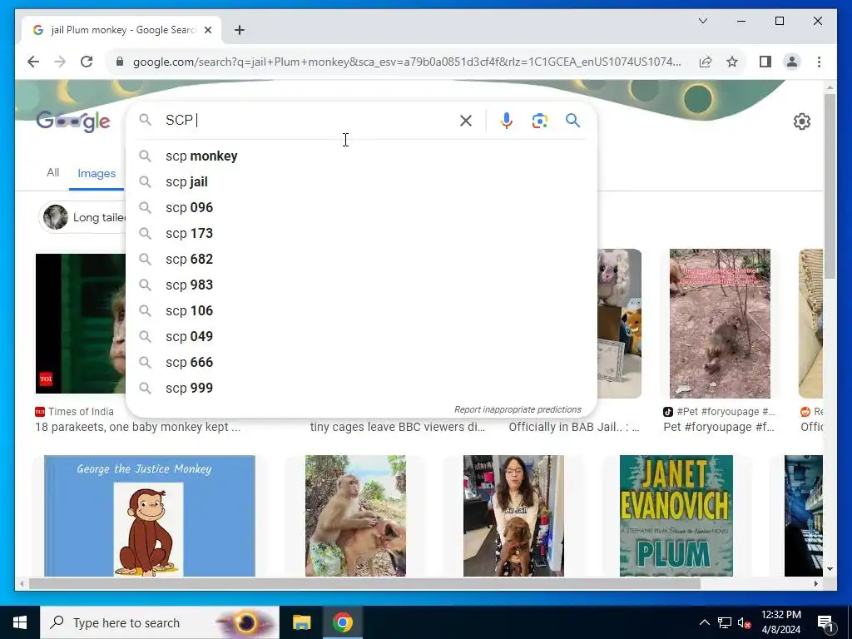Image resolution: width=852 pixels, height=639 pixels.
Task: Open a new tab with plus icon
Action: coord(240,30)
